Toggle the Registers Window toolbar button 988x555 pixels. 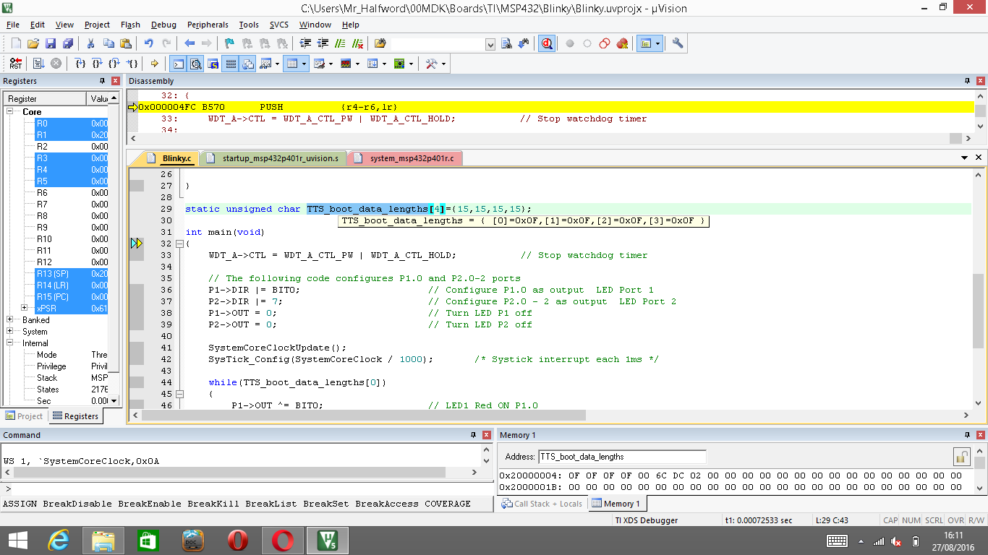pos(231,64)
